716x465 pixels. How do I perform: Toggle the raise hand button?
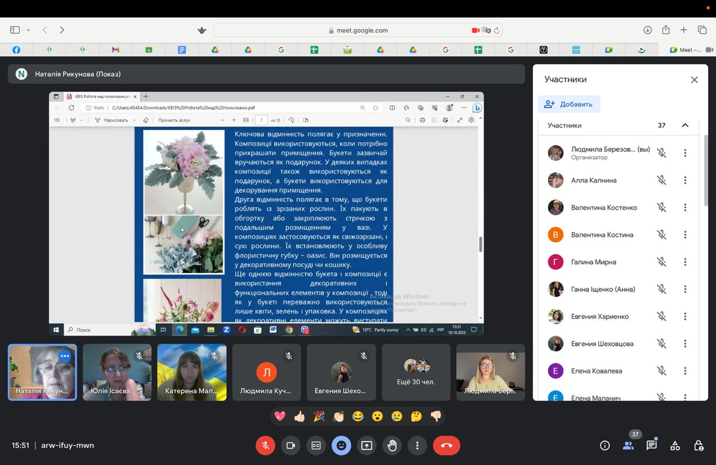tap(392, 445)
